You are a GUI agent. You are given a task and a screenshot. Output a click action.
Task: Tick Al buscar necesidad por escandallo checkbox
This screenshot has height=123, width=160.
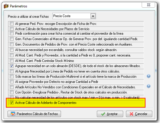(x=12, y=50)
